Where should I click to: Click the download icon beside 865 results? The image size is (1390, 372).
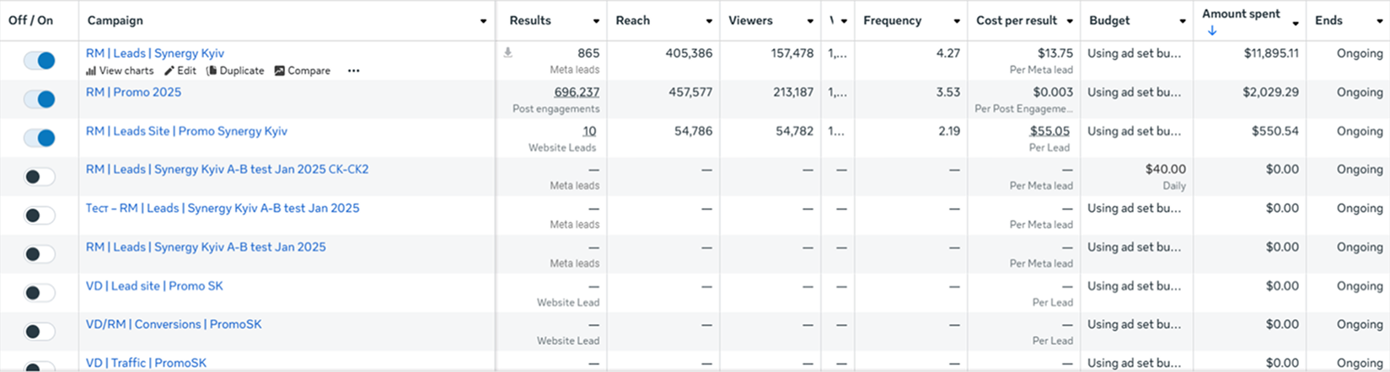pos(507,53)
